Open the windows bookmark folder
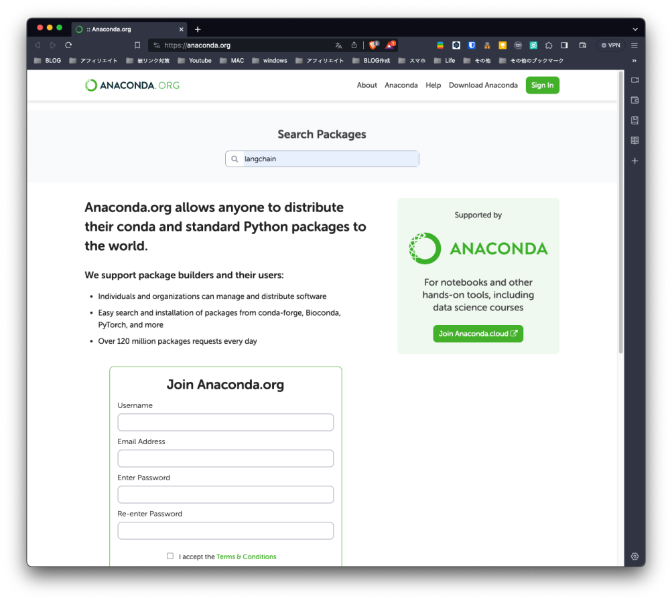 click(x=269, y=61)
